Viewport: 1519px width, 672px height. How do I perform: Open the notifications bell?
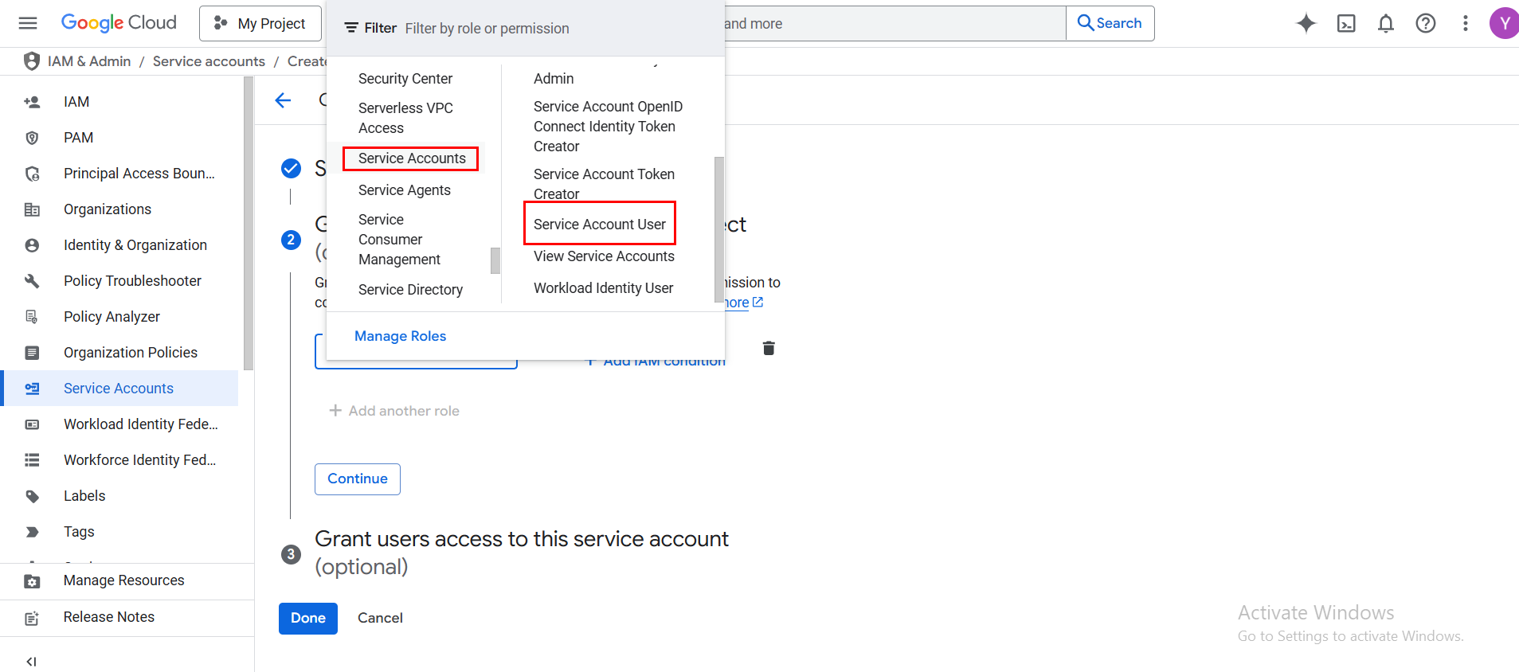[x=1385, y=23]
